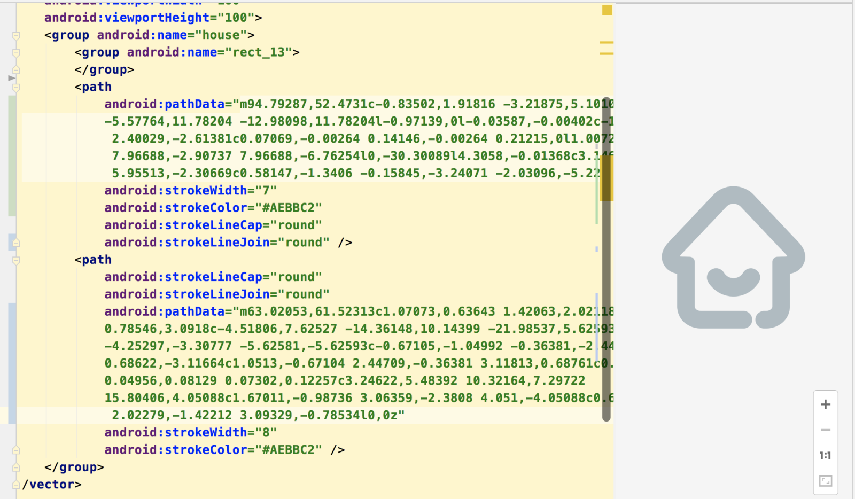Screen dimensions: 855x499
Task: Click strokeLineJoin="round" in second path
Action: pyautogui.click(x=217, y=294)
